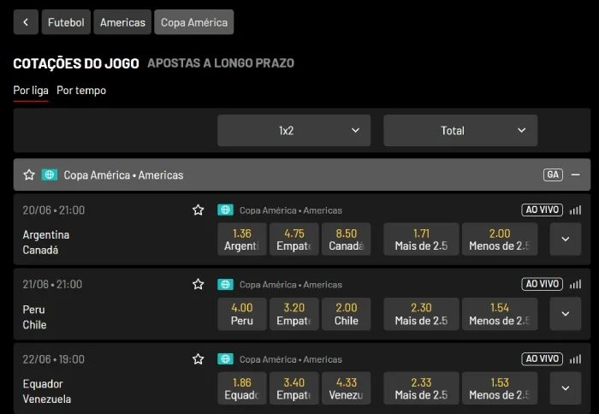Image resolution: width=599 pixels, height=414 pixels.
Task: Open statistics bars icon for Peru match
Action: coord(575,284)
